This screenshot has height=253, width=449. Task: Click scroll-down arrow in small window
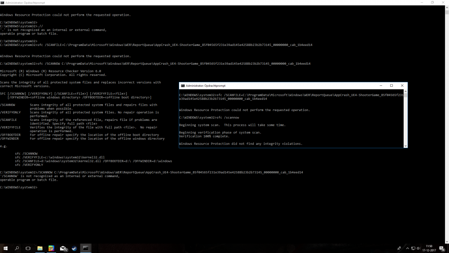tap(405, 146)
